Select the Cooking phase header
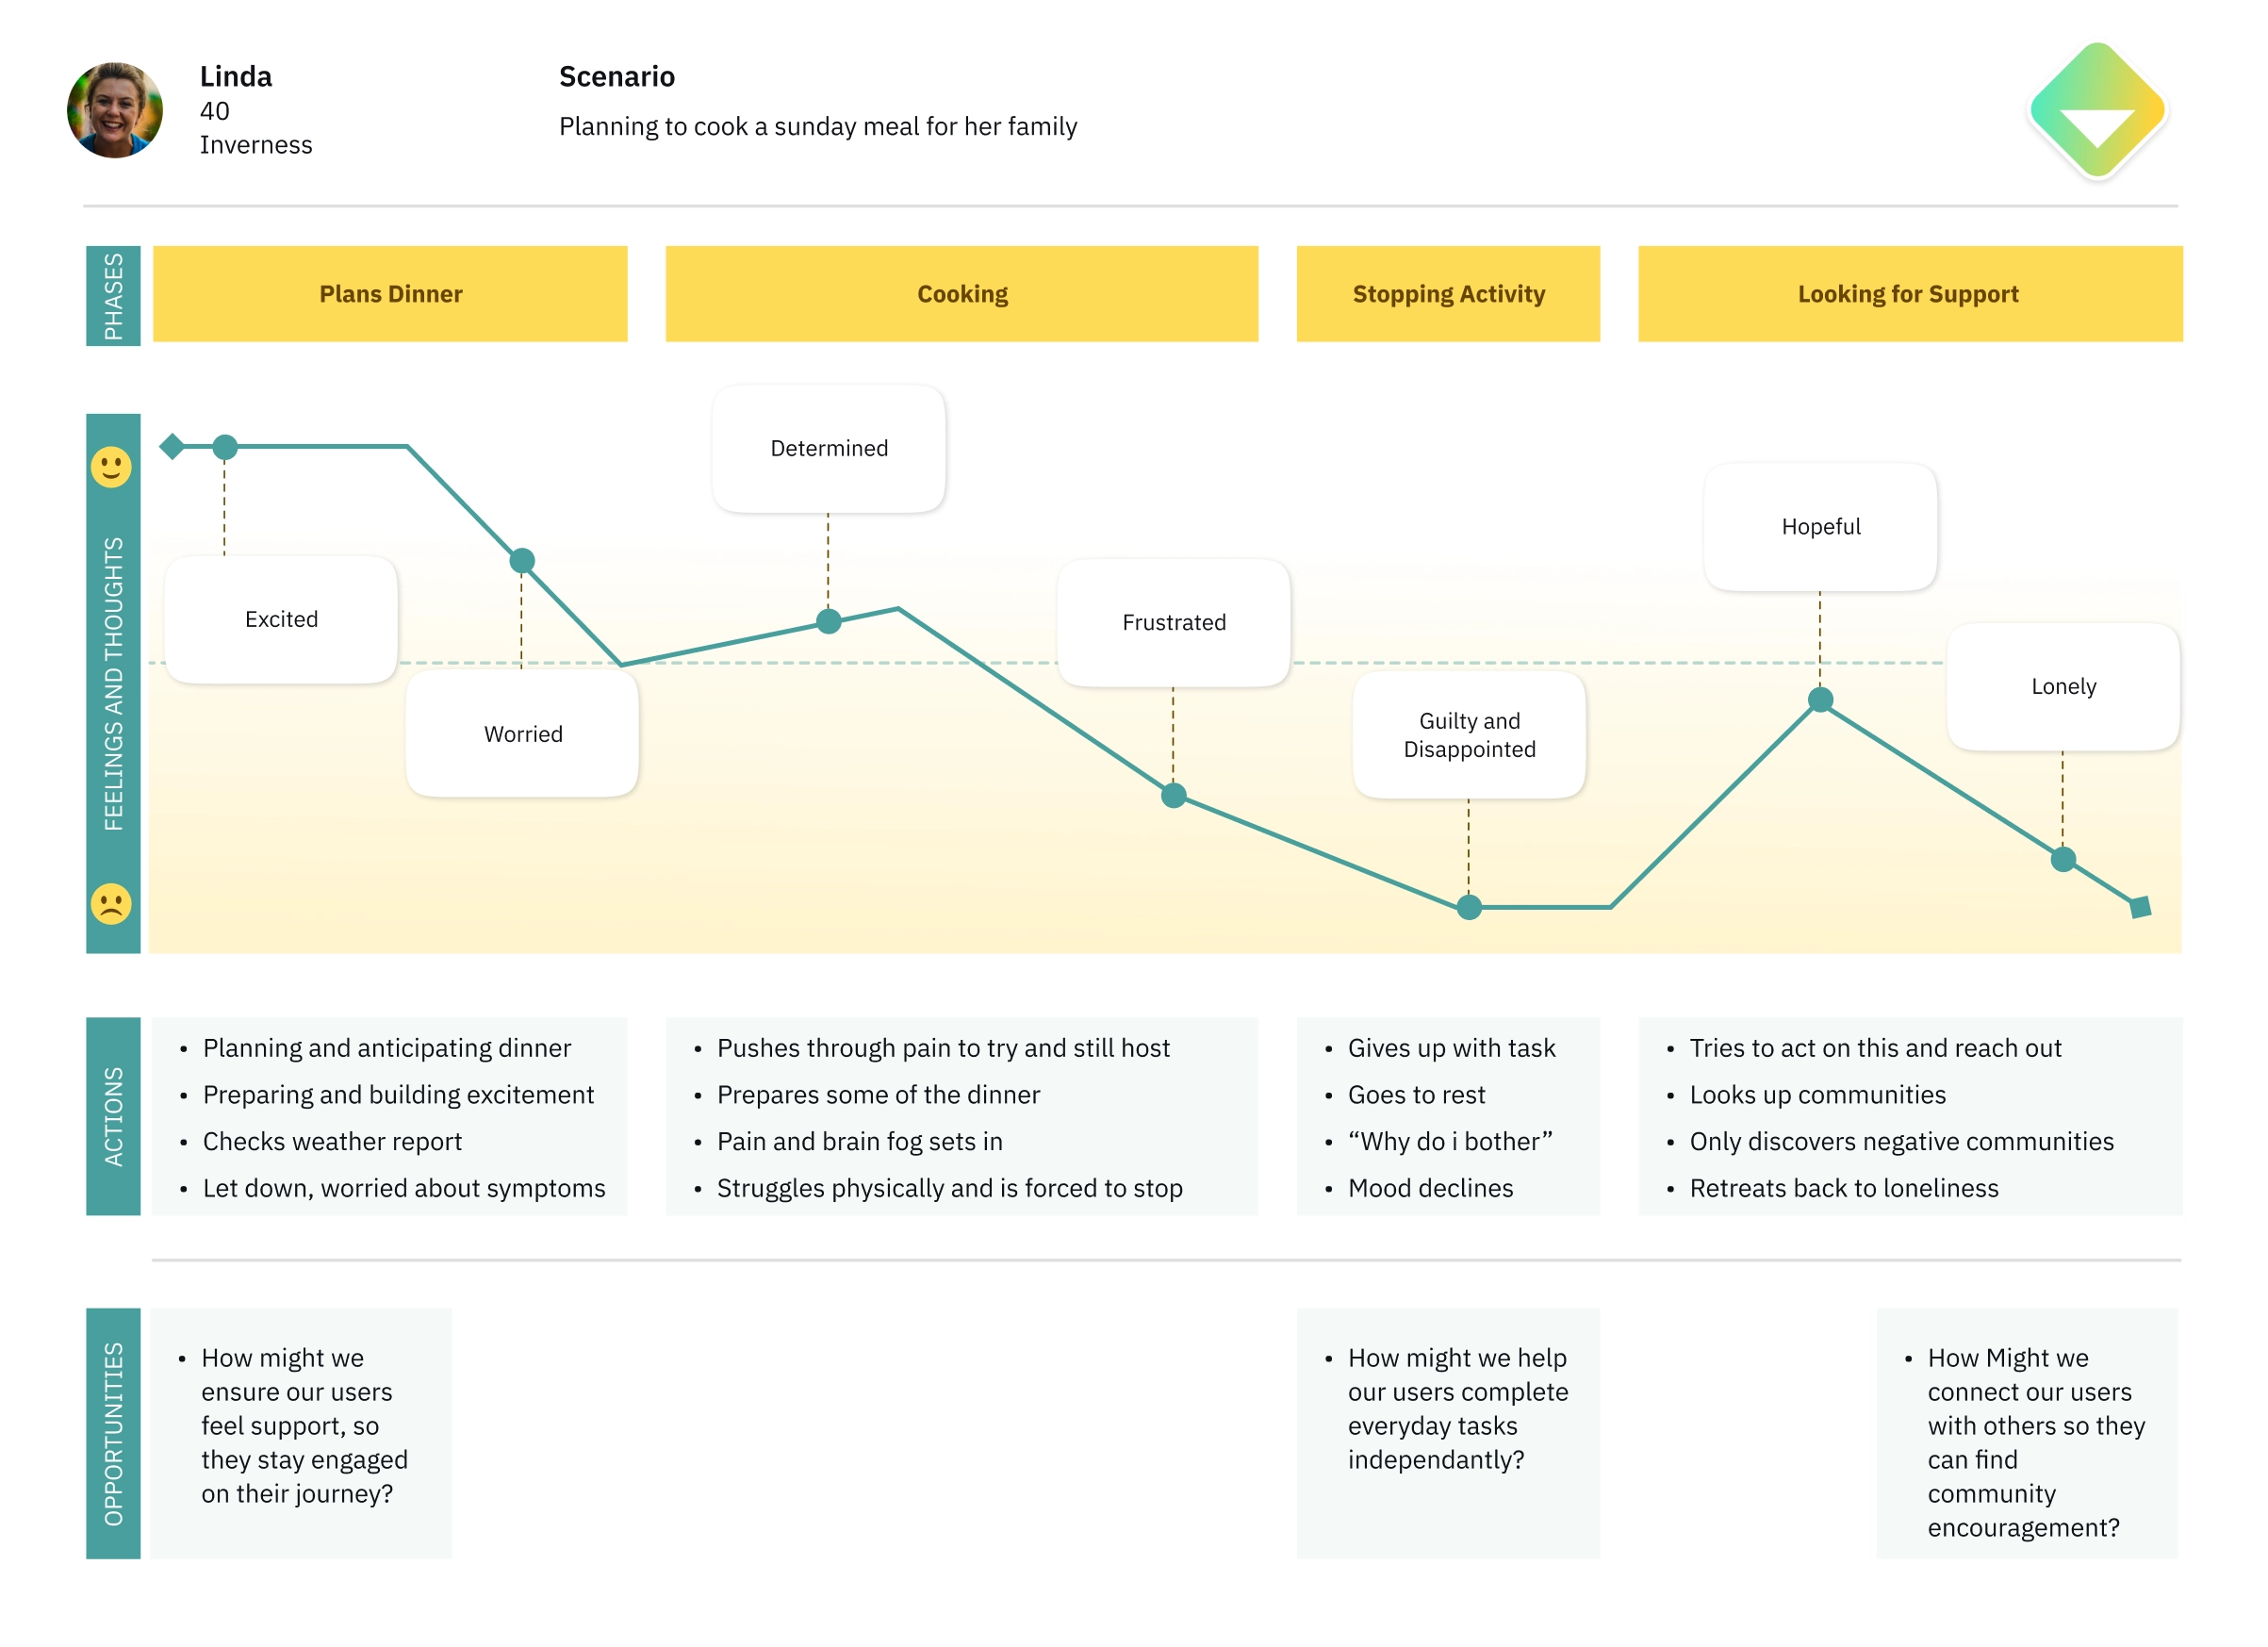The width and height of the screenshot is (2268, 1647). click(x=962, y=294)
